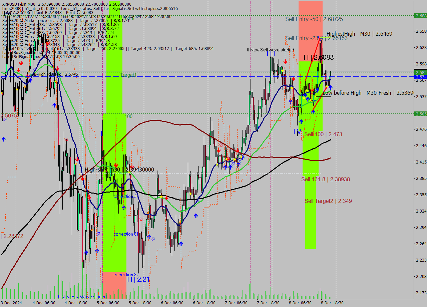The height and width of the screenshot is (307, 427).
Task: Select the 'I I | 2.6083' wave label
Action: (x=319, y=57)
